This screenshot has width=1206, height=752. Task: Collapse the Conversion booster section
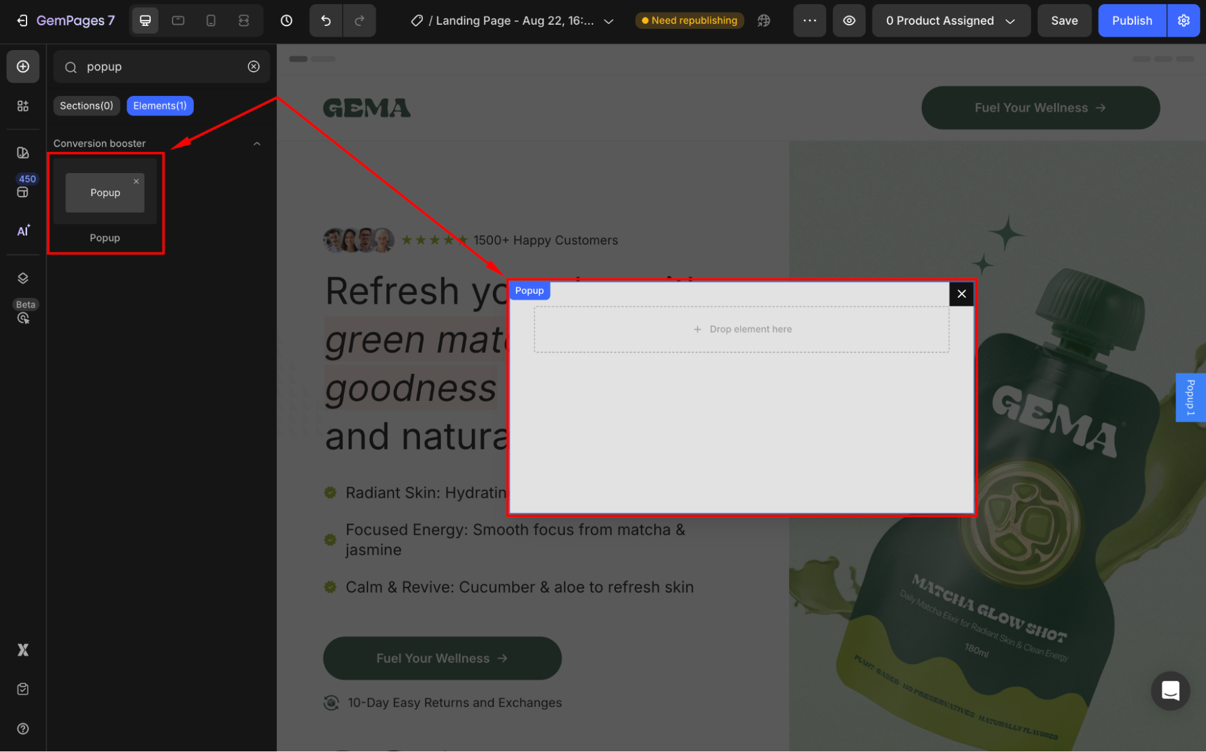(x=257, y=144)
